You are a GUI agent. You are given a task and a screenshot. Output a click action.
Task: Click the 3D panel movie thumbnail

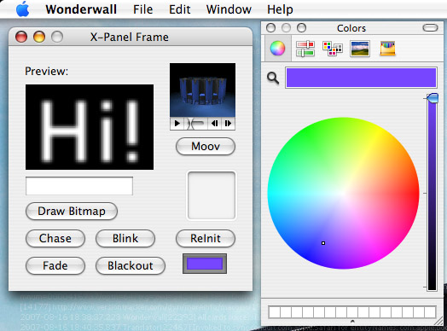202,90
